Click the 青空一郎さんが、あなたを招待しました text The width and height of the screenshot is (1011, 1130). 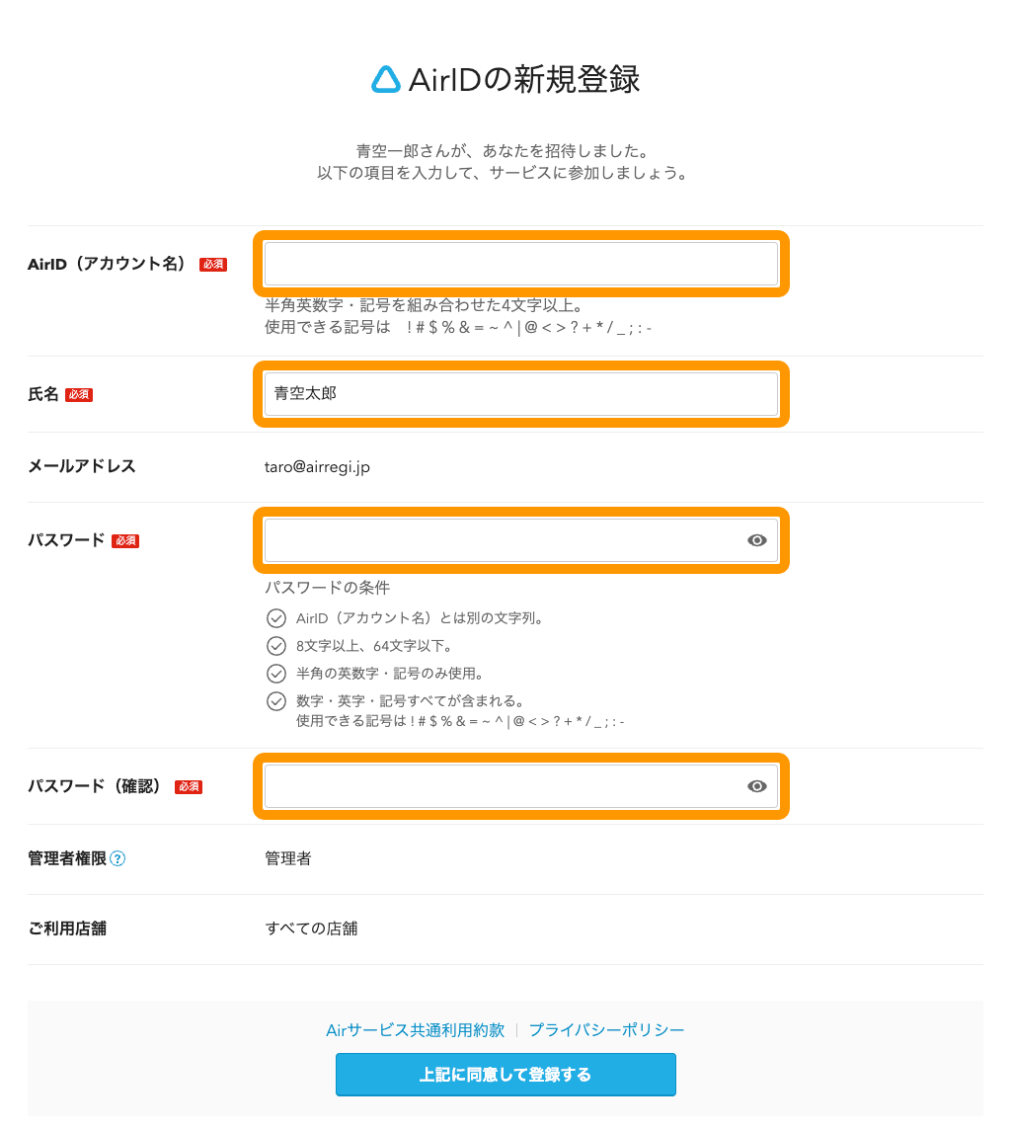pyautogui.click(x=504, y=151)
